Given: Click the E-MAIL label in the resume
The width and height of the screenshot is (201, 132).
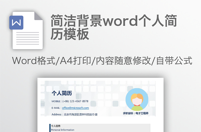Looking at the screenshot, I should click(56, 108).
